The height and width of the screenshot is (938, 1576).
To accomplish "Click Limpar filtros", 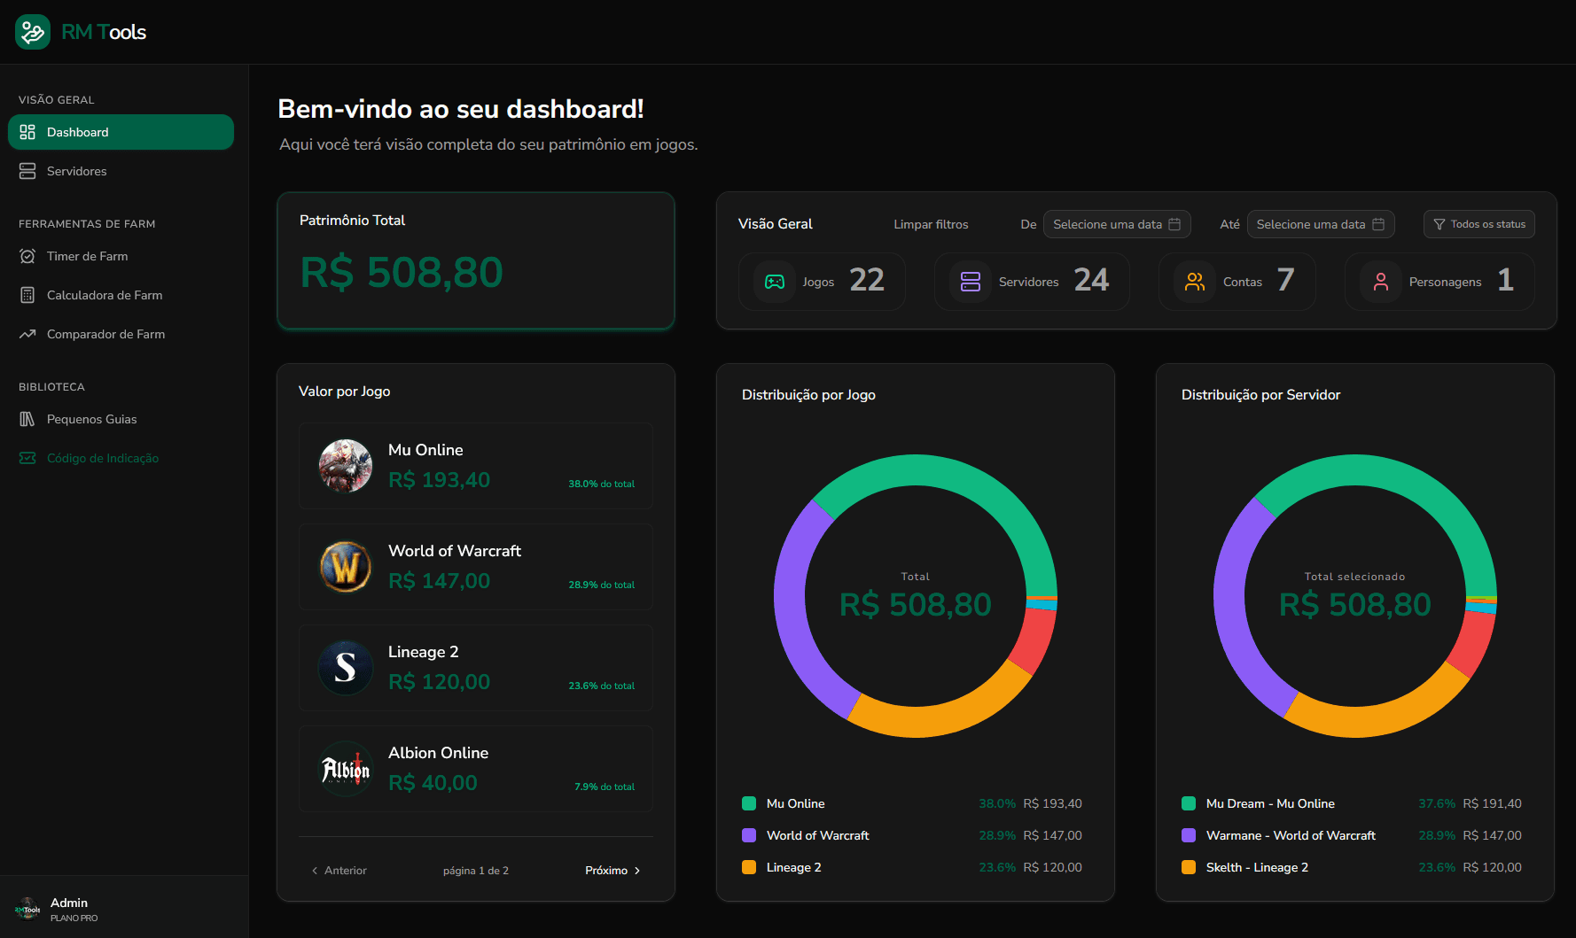I will pos(931,224).
